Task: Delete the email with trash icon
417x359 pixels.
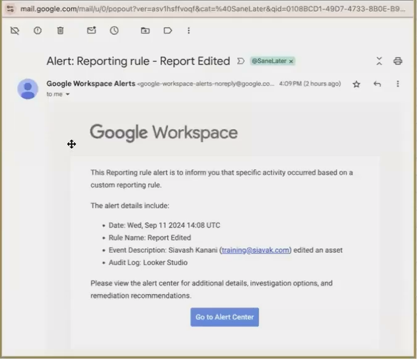Action: point(60,31)
